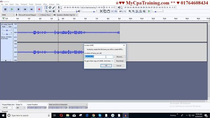The image size is (210, 118).
Task: Adjust the playback speed slider
Action: [157, 11]
